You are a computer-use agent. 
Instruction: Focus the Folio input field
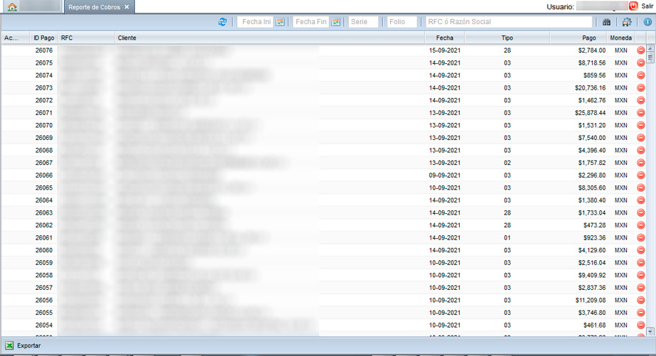(x=402, y=22)
